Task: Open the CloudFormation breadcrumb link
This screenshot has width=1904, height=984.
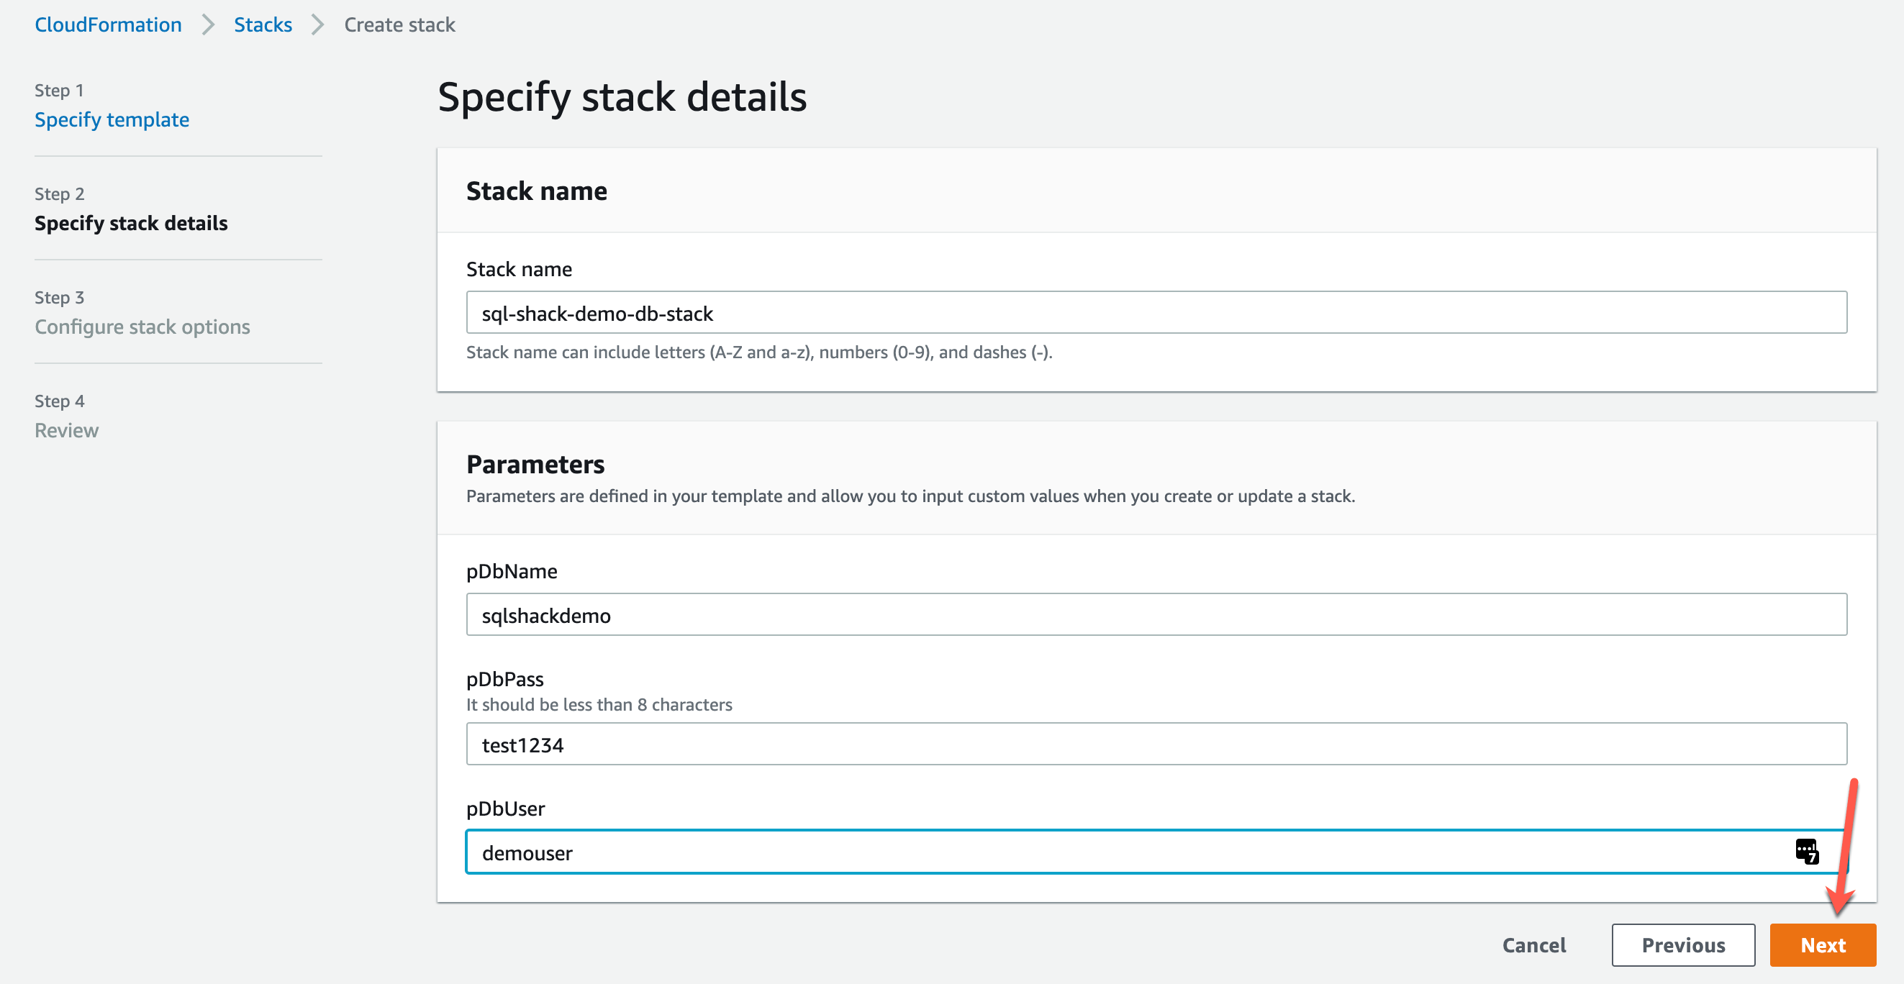Action: [108, 25]
